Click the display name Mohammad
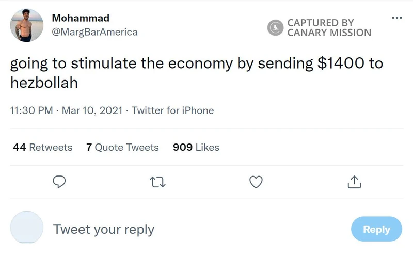 tap(80, 18)
